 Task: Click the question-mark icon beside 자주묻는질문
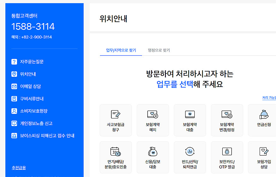click(x=14, y=62)
